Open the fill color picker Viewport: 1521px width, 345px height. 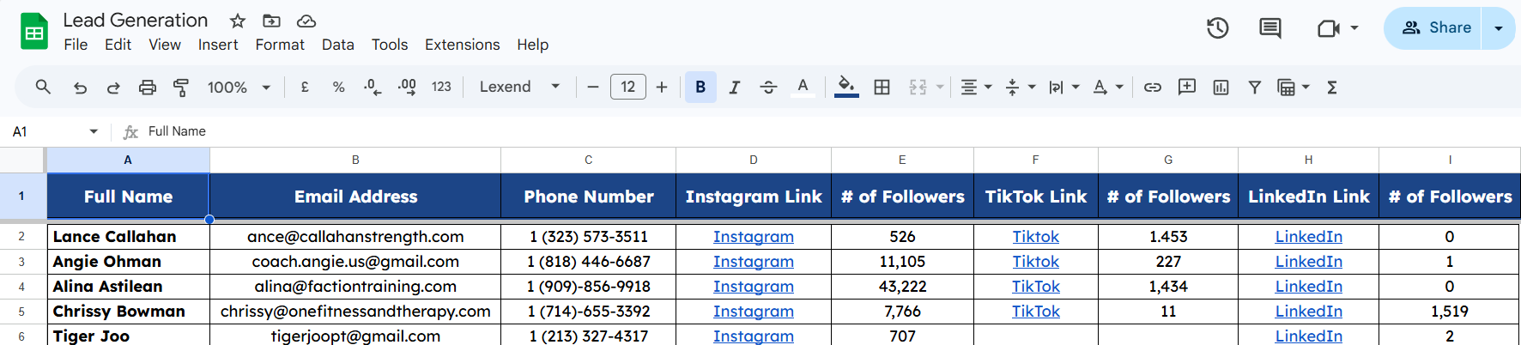click(x=846, y=87)
